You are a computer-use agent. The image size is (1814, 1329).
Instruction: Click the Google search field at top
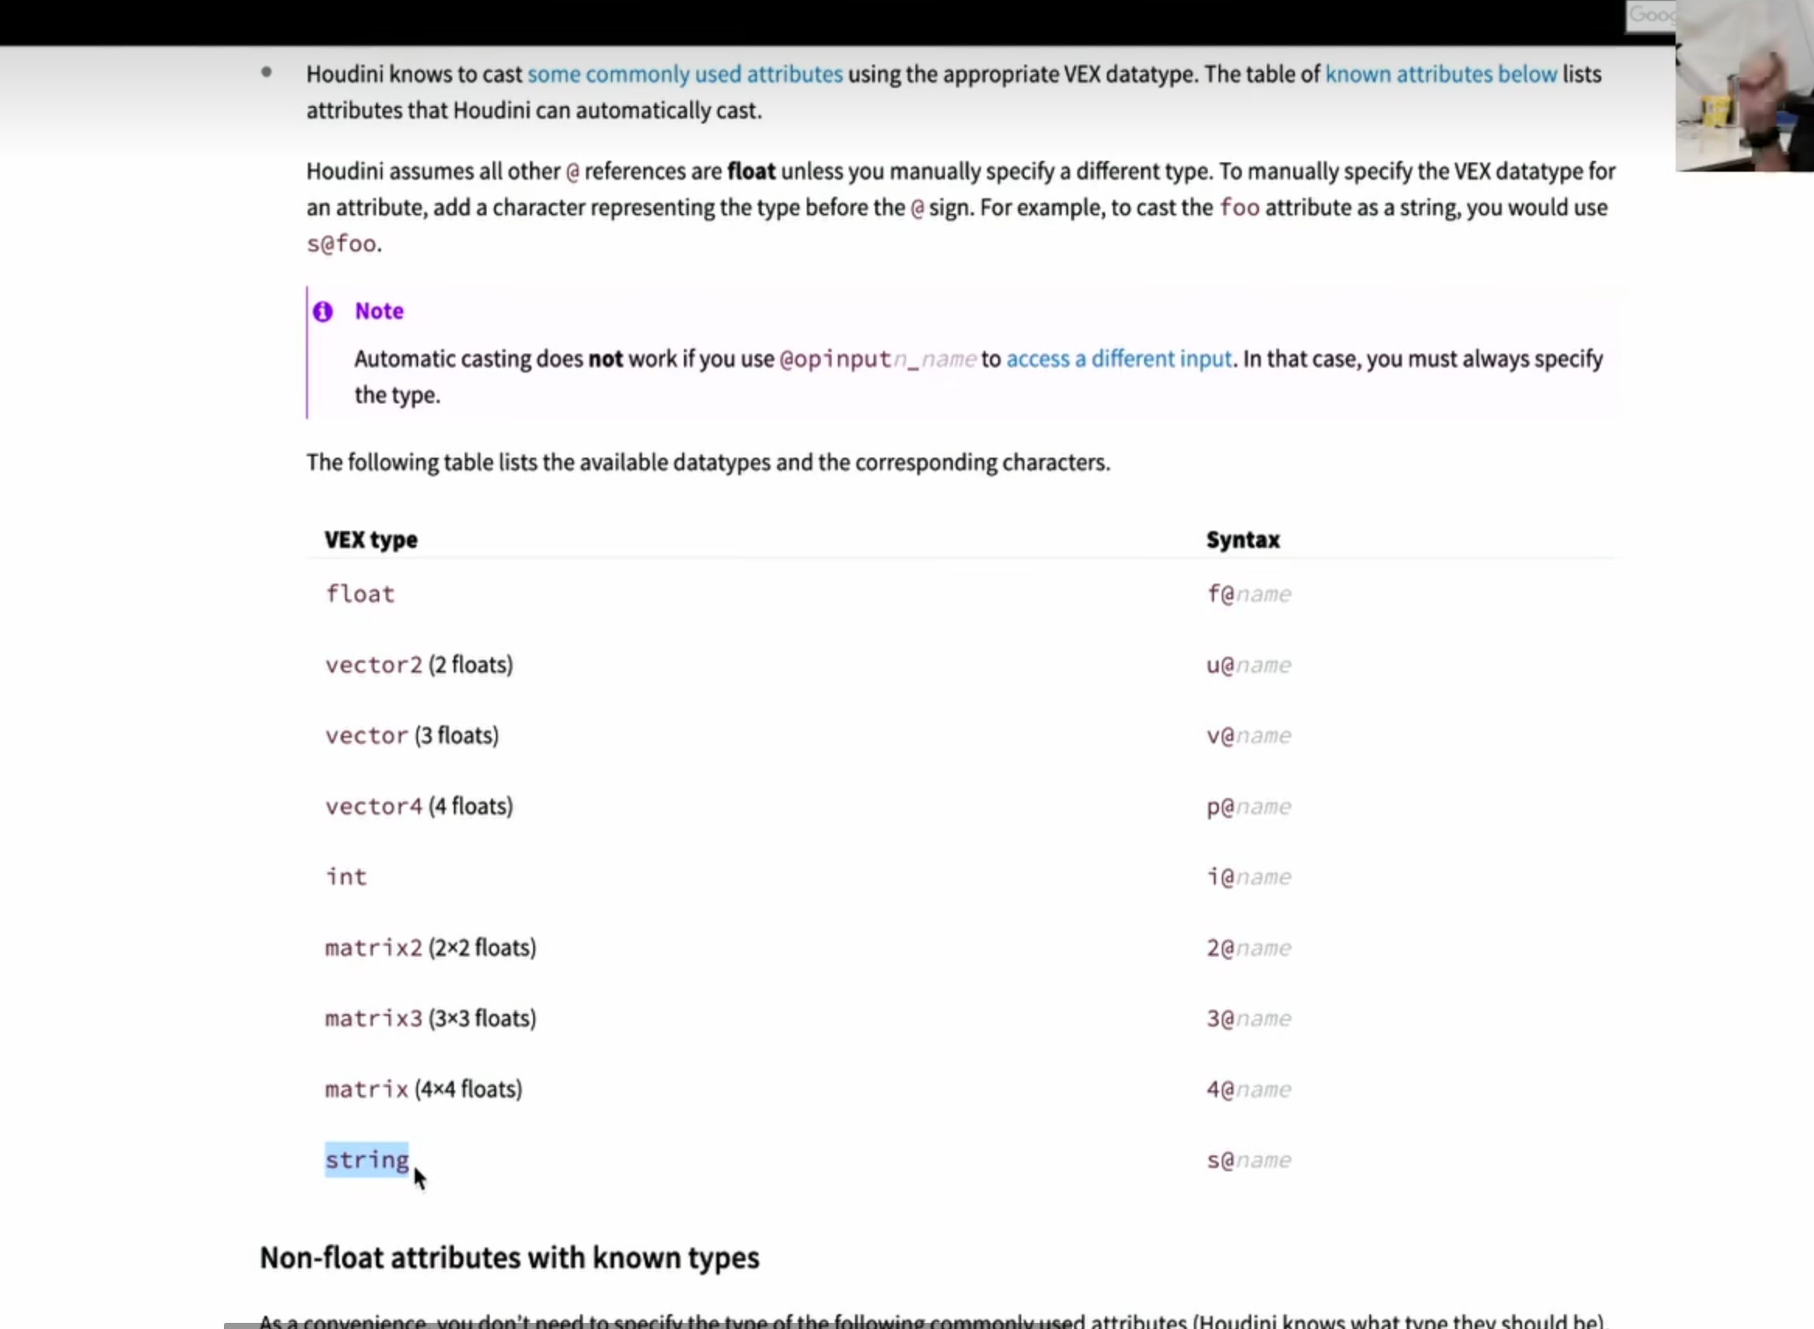pos(1650,16)
